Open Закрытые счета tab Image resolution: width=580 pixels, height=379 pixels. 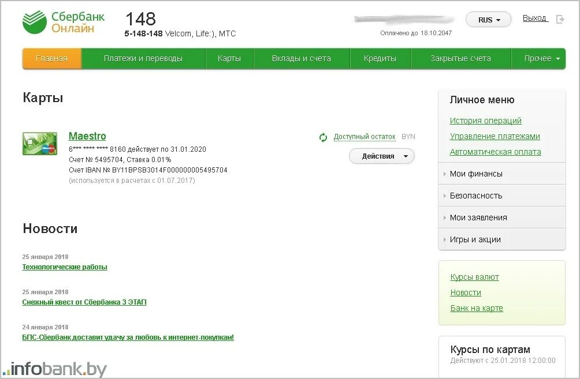pos(460,58)
